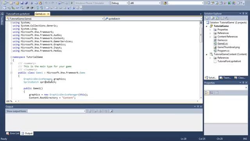Toggle auto-hide pin on Solution Explorer
Image resolution: width=250 pixels, height=141 pixels.
click(x=243, y=14)
